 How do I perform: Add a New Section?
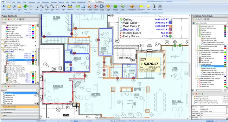123,8
